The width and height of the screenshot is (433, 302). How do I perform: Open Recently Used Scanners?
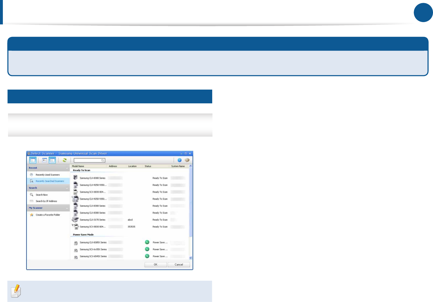pos(48,175)
